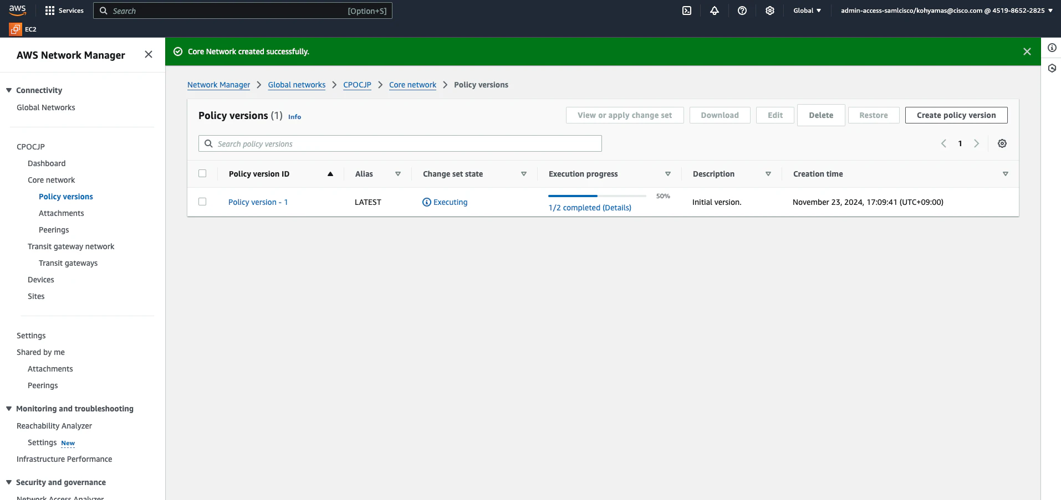Go to CPOCJP breadcrumb
This screenshot has width=1061, height=500.
point(357,85)
